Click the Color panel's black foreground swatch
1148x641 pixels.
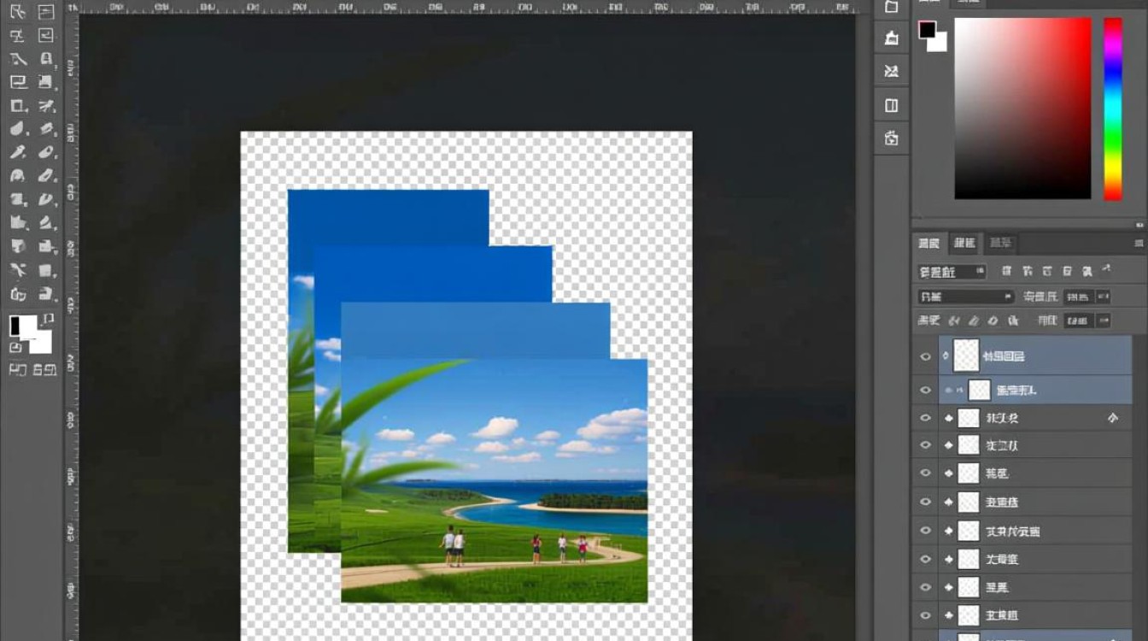[x=927, y=29]
